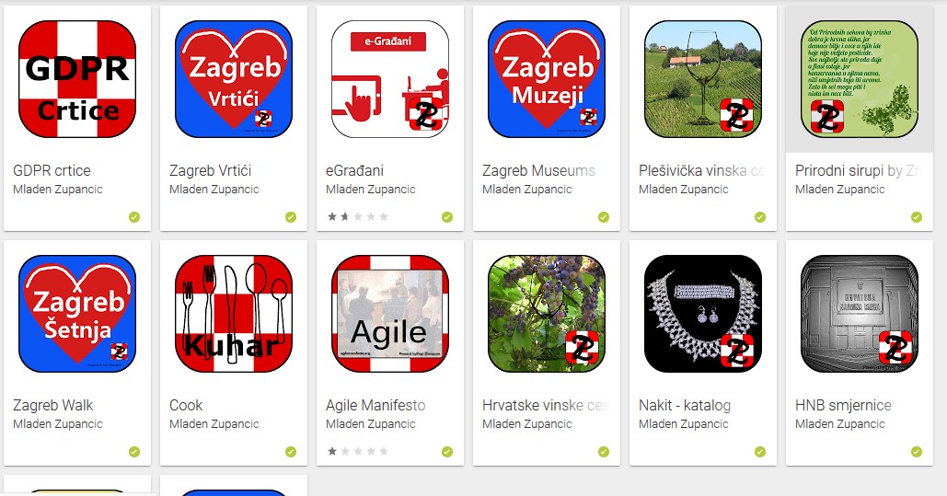This screenshot has width=947, height=496.
Task: Click the green Prirodni sirupi icon
Action: 860,79
